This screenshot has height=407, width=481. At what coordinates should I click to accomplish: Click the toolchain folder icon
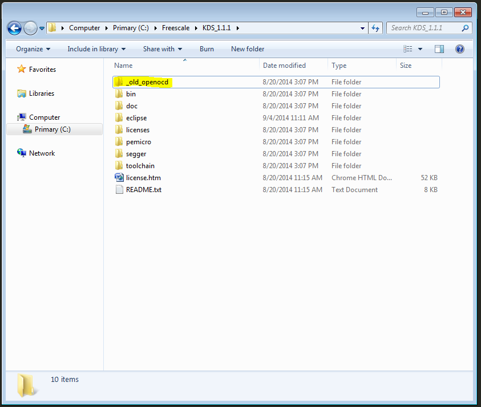(x=119, y=166)
